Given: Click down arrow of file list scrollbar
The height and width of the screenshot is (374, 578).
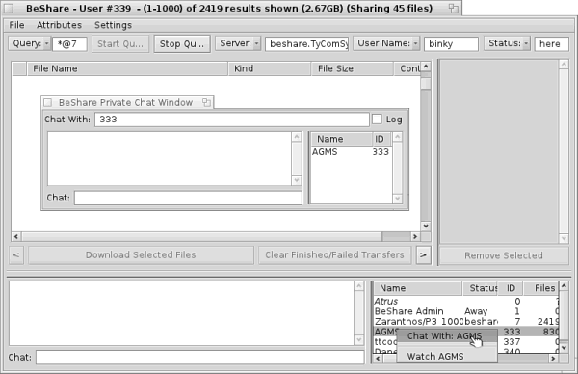Looking at the screenshot, I should tap(426, 226).
